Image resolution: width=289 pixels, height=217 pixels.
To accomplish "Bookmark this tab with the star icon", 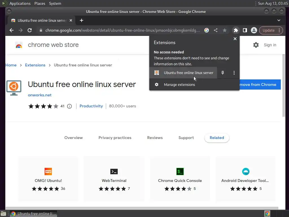I will 224,30.
